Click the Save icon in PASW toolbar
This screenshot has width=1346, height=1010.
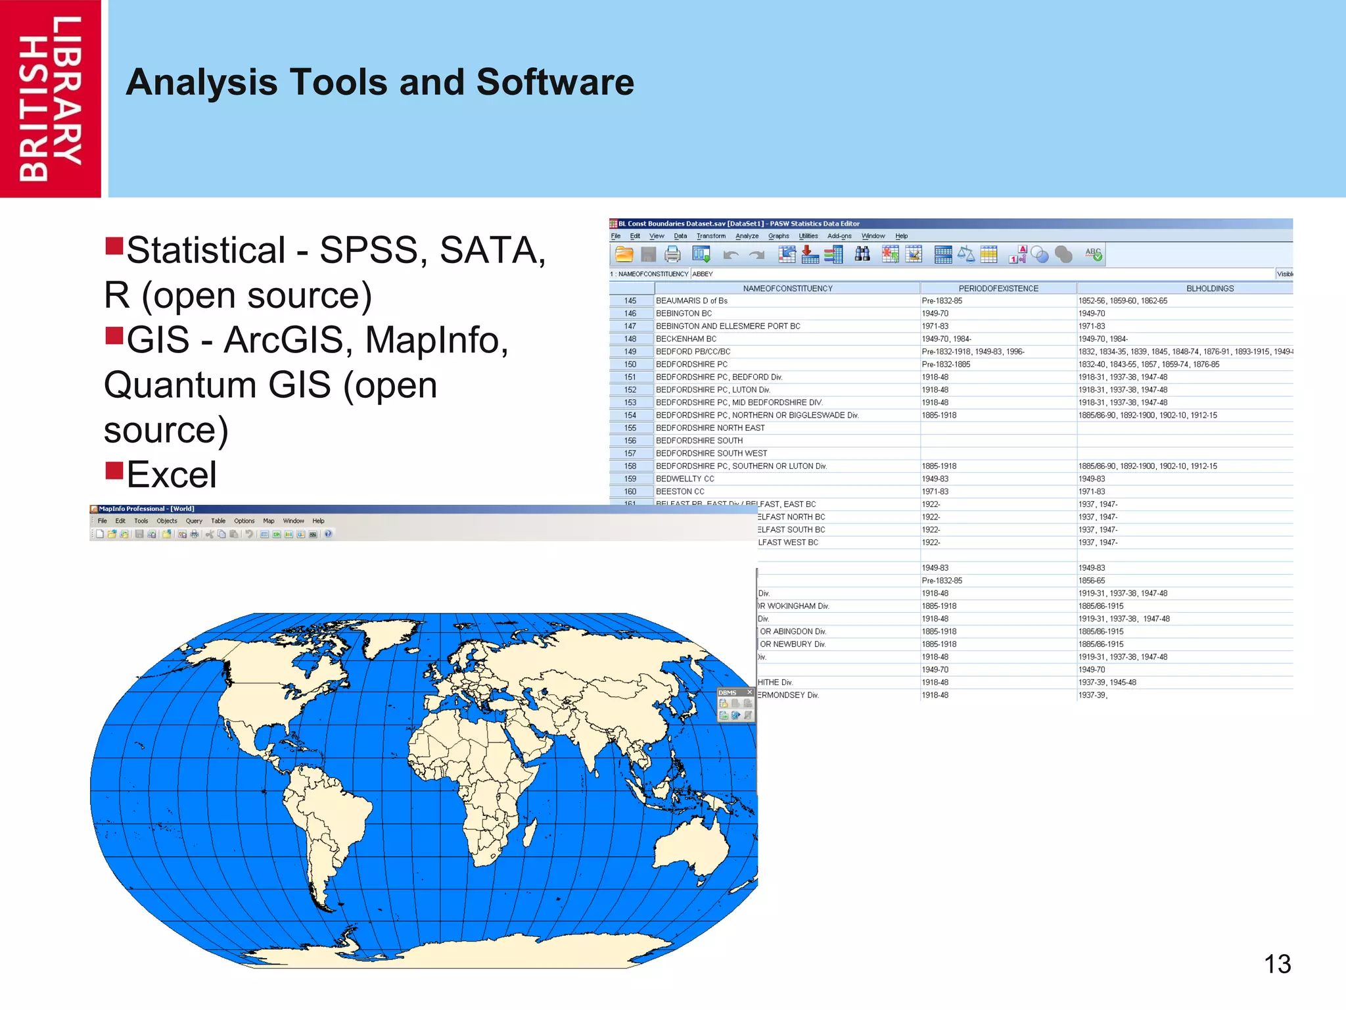pyautogui.click(x=649, y=254)
